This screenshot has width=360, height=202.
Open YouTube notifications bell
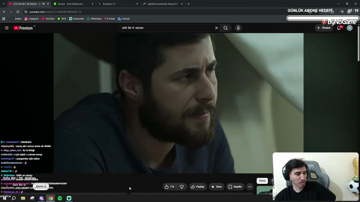point(339,28)
